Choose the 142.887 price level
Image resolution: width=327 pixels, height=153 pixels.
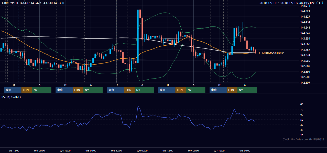305,66
